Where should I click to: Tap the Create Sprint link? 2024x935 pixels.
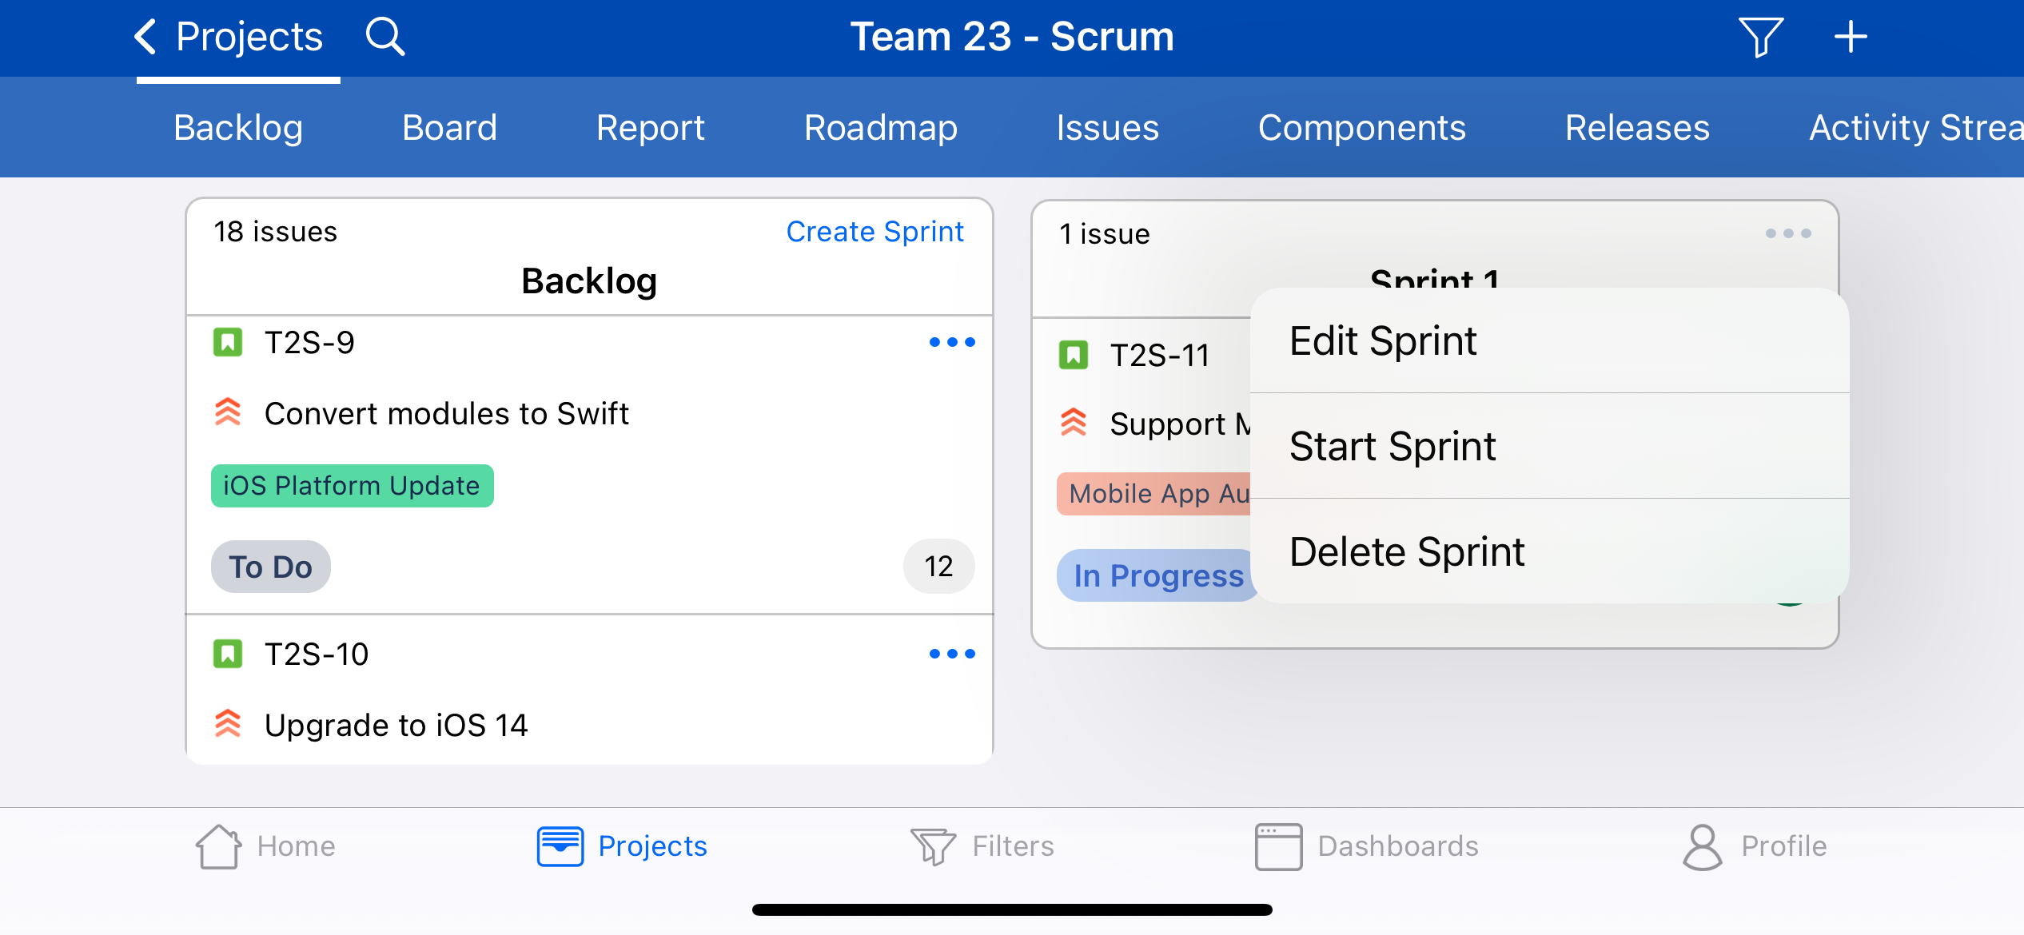pos(875,232)
